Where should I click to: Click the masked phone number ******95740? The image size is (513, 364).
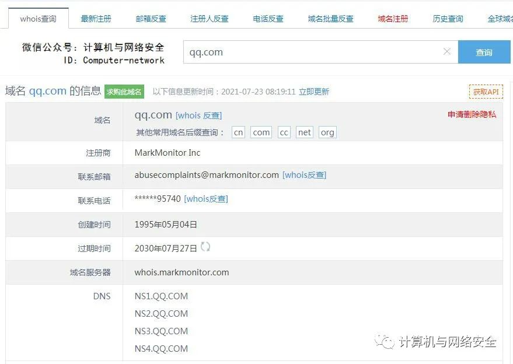[158, 199]
